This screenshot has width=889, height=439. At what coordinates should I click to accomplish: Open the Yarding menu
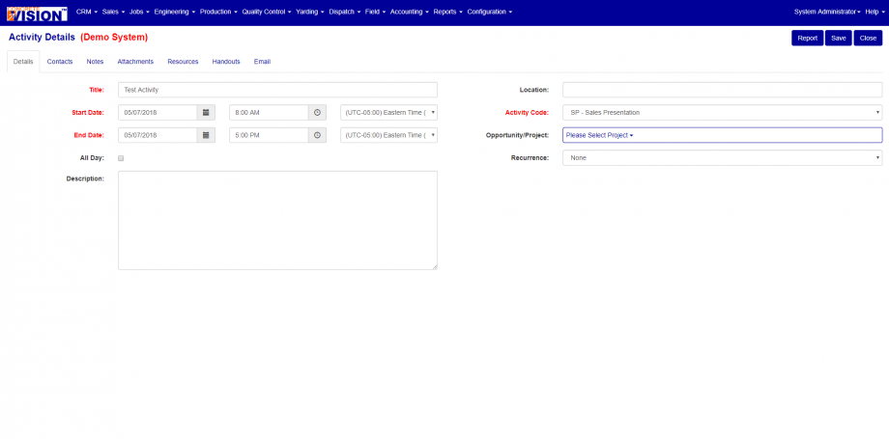click(310, 12)
